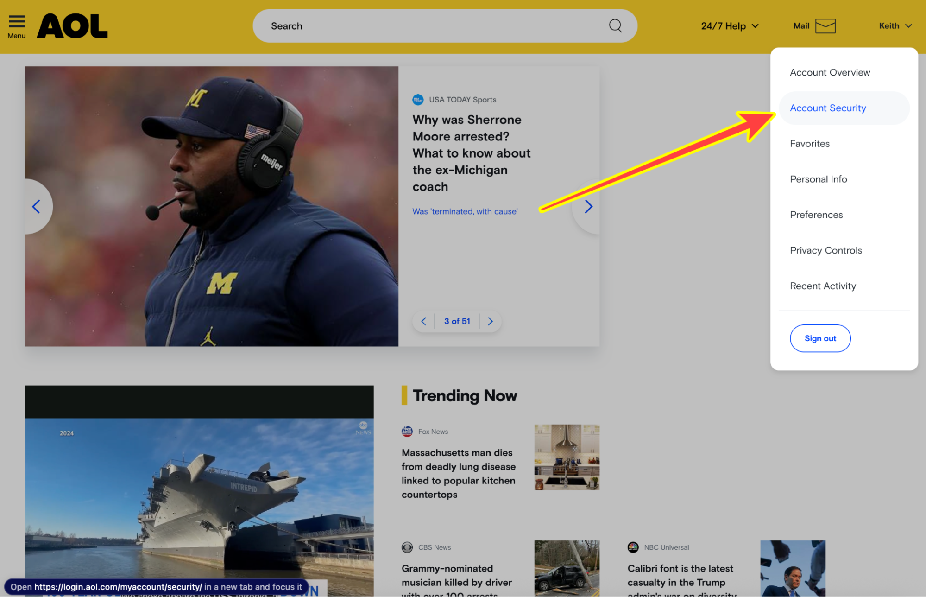The width and height of the screenshot is (926, 597).
Task: Open Mail envelope icon
Action: pos(825,26)
